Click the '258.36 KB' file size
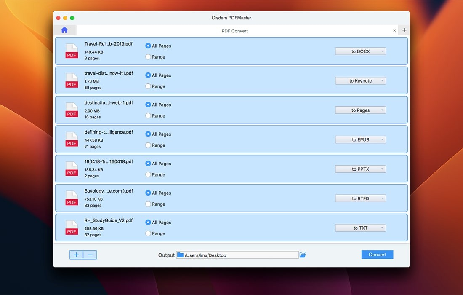This screenshot has width=463, height=295. tap(94, 228)
